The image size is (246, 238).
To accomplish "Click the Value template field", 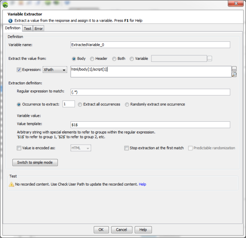I will [150, 125].
